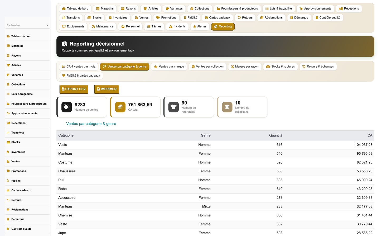Open the Fidélité & cartes cadeaux report
The width and height of the screenshot is (381, 236).
81,75
